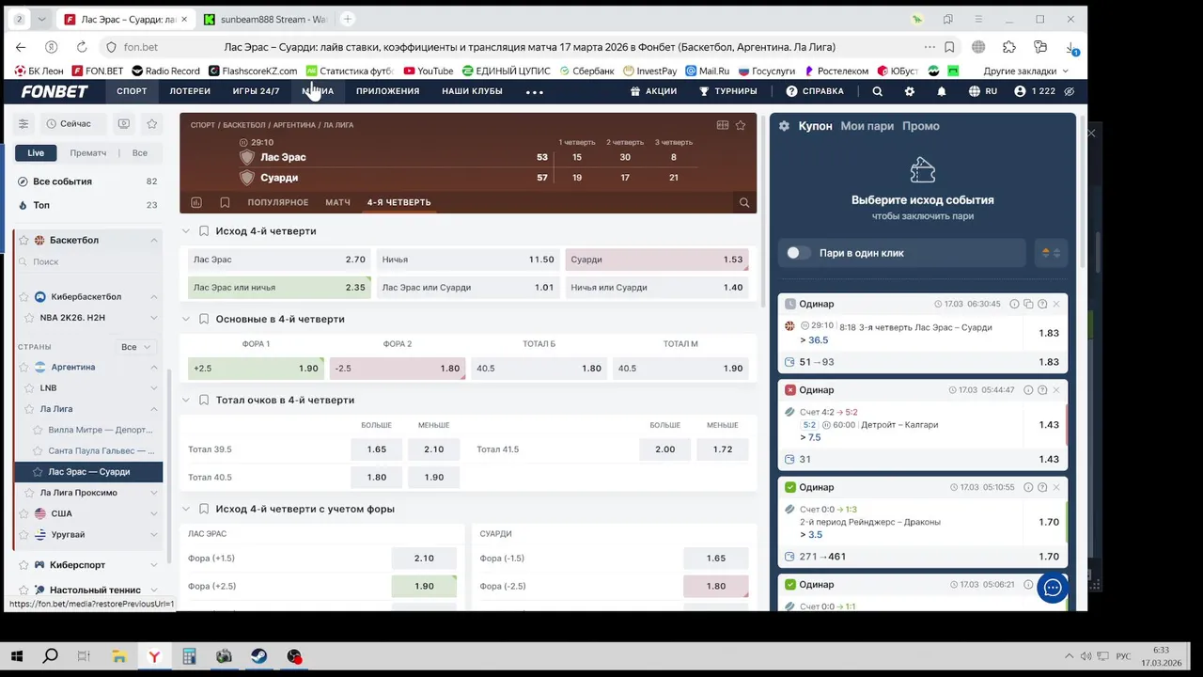
Task: Open the live support chat bubble
Action: [x=1053, y=588]
